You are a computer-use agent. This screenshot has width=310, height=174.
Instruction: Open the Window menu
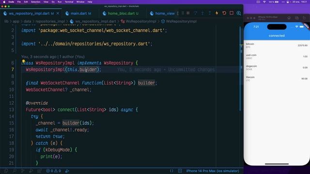click(80, 2)
